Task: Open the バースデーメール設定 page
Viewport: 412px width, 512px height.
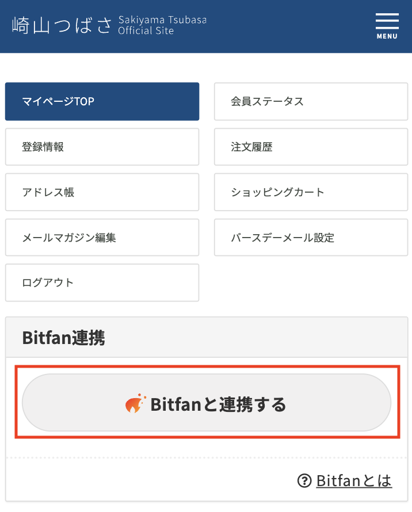Action: (x=311, y=237)
